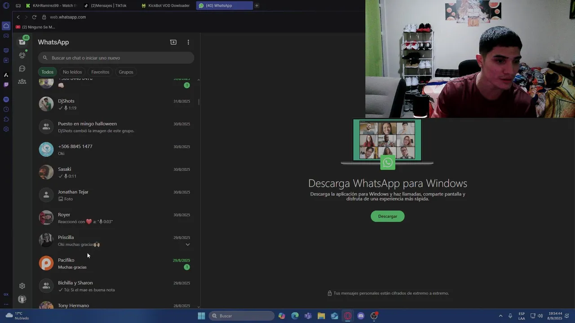Click the taskbar Buscar search box
Viewport: 575px width, 323px height.
click(x=242, y=316)
